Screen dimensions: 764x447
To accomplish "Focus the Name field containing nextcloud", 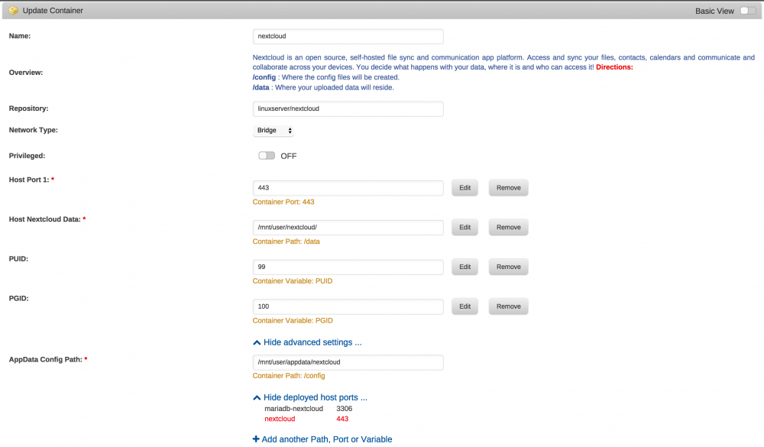I will click(348, 36).
